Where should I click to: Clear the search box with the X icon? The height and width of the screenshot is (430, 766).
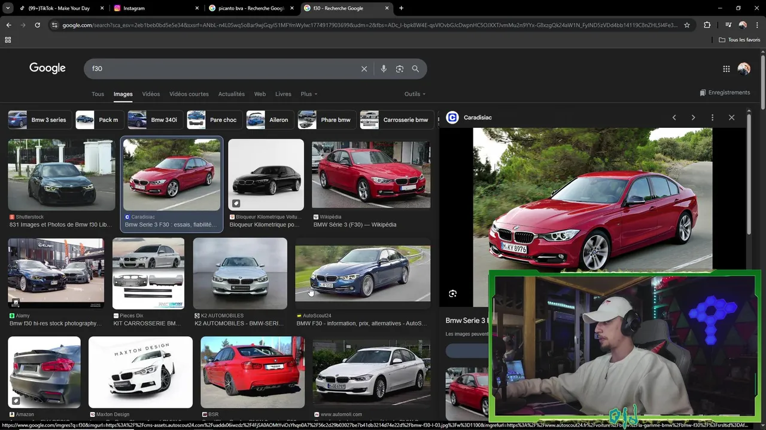364,69
